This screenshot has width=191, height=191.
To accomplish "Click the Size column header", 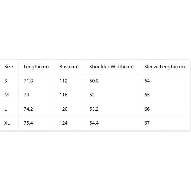I will pos(9,67).
